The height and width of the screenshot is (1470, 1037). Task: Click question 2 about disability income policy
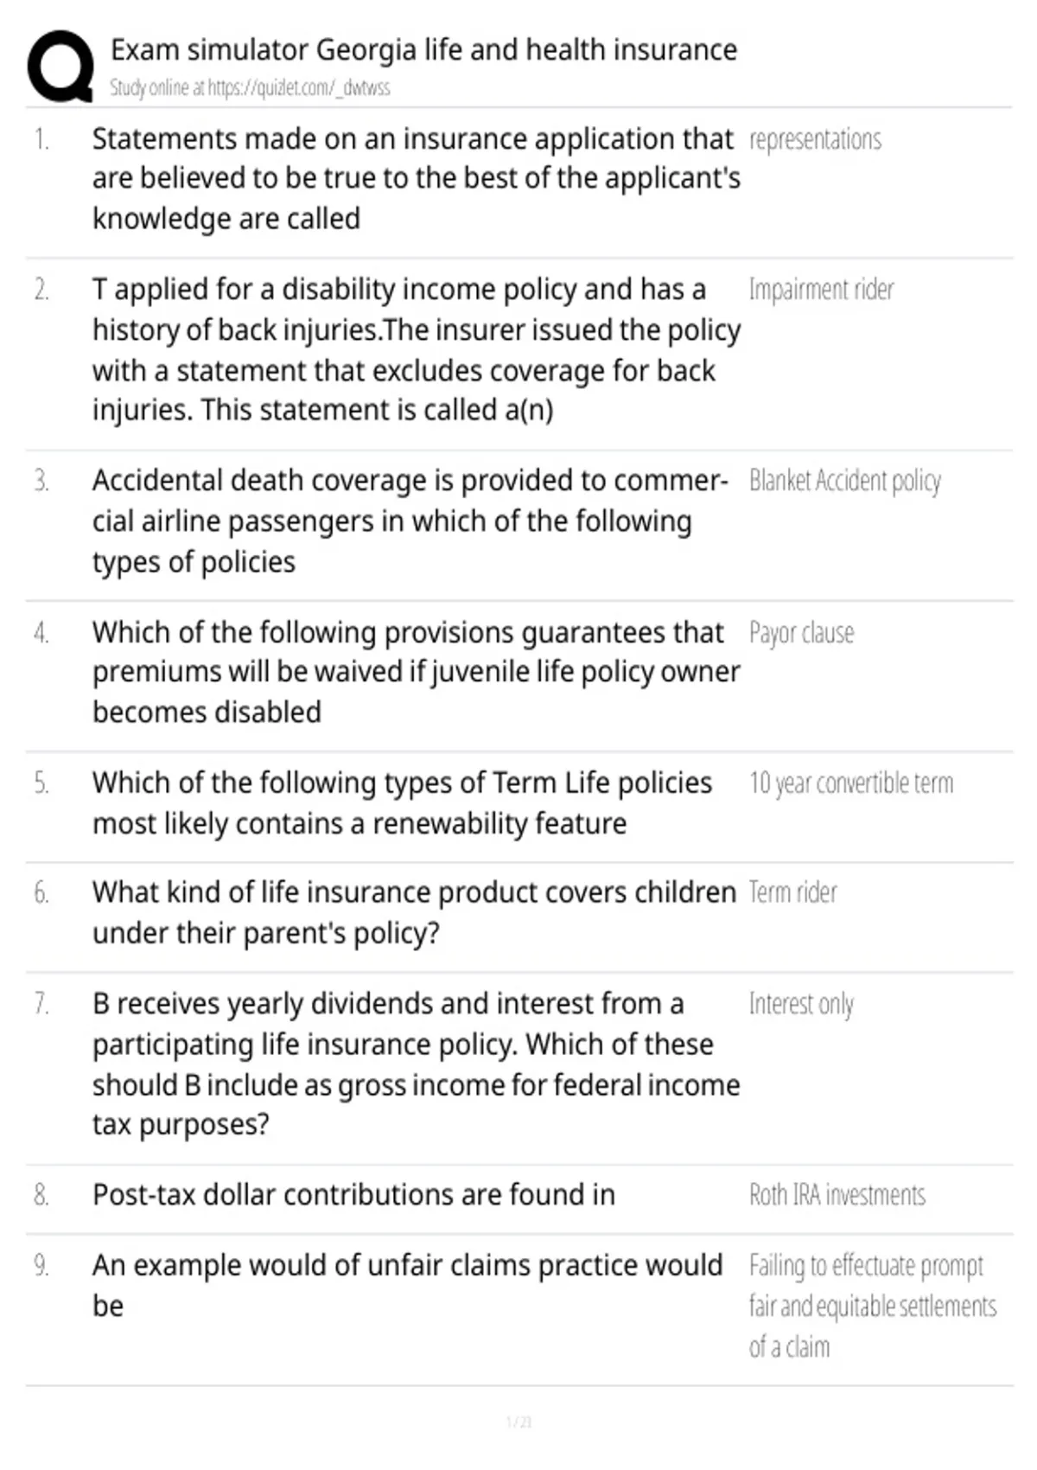click(x=417, y=349)
